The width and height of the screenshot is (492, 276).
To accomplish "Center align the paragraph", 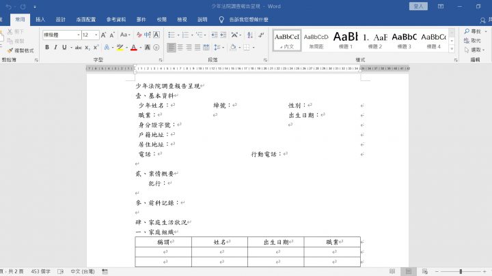I will 181,48.
